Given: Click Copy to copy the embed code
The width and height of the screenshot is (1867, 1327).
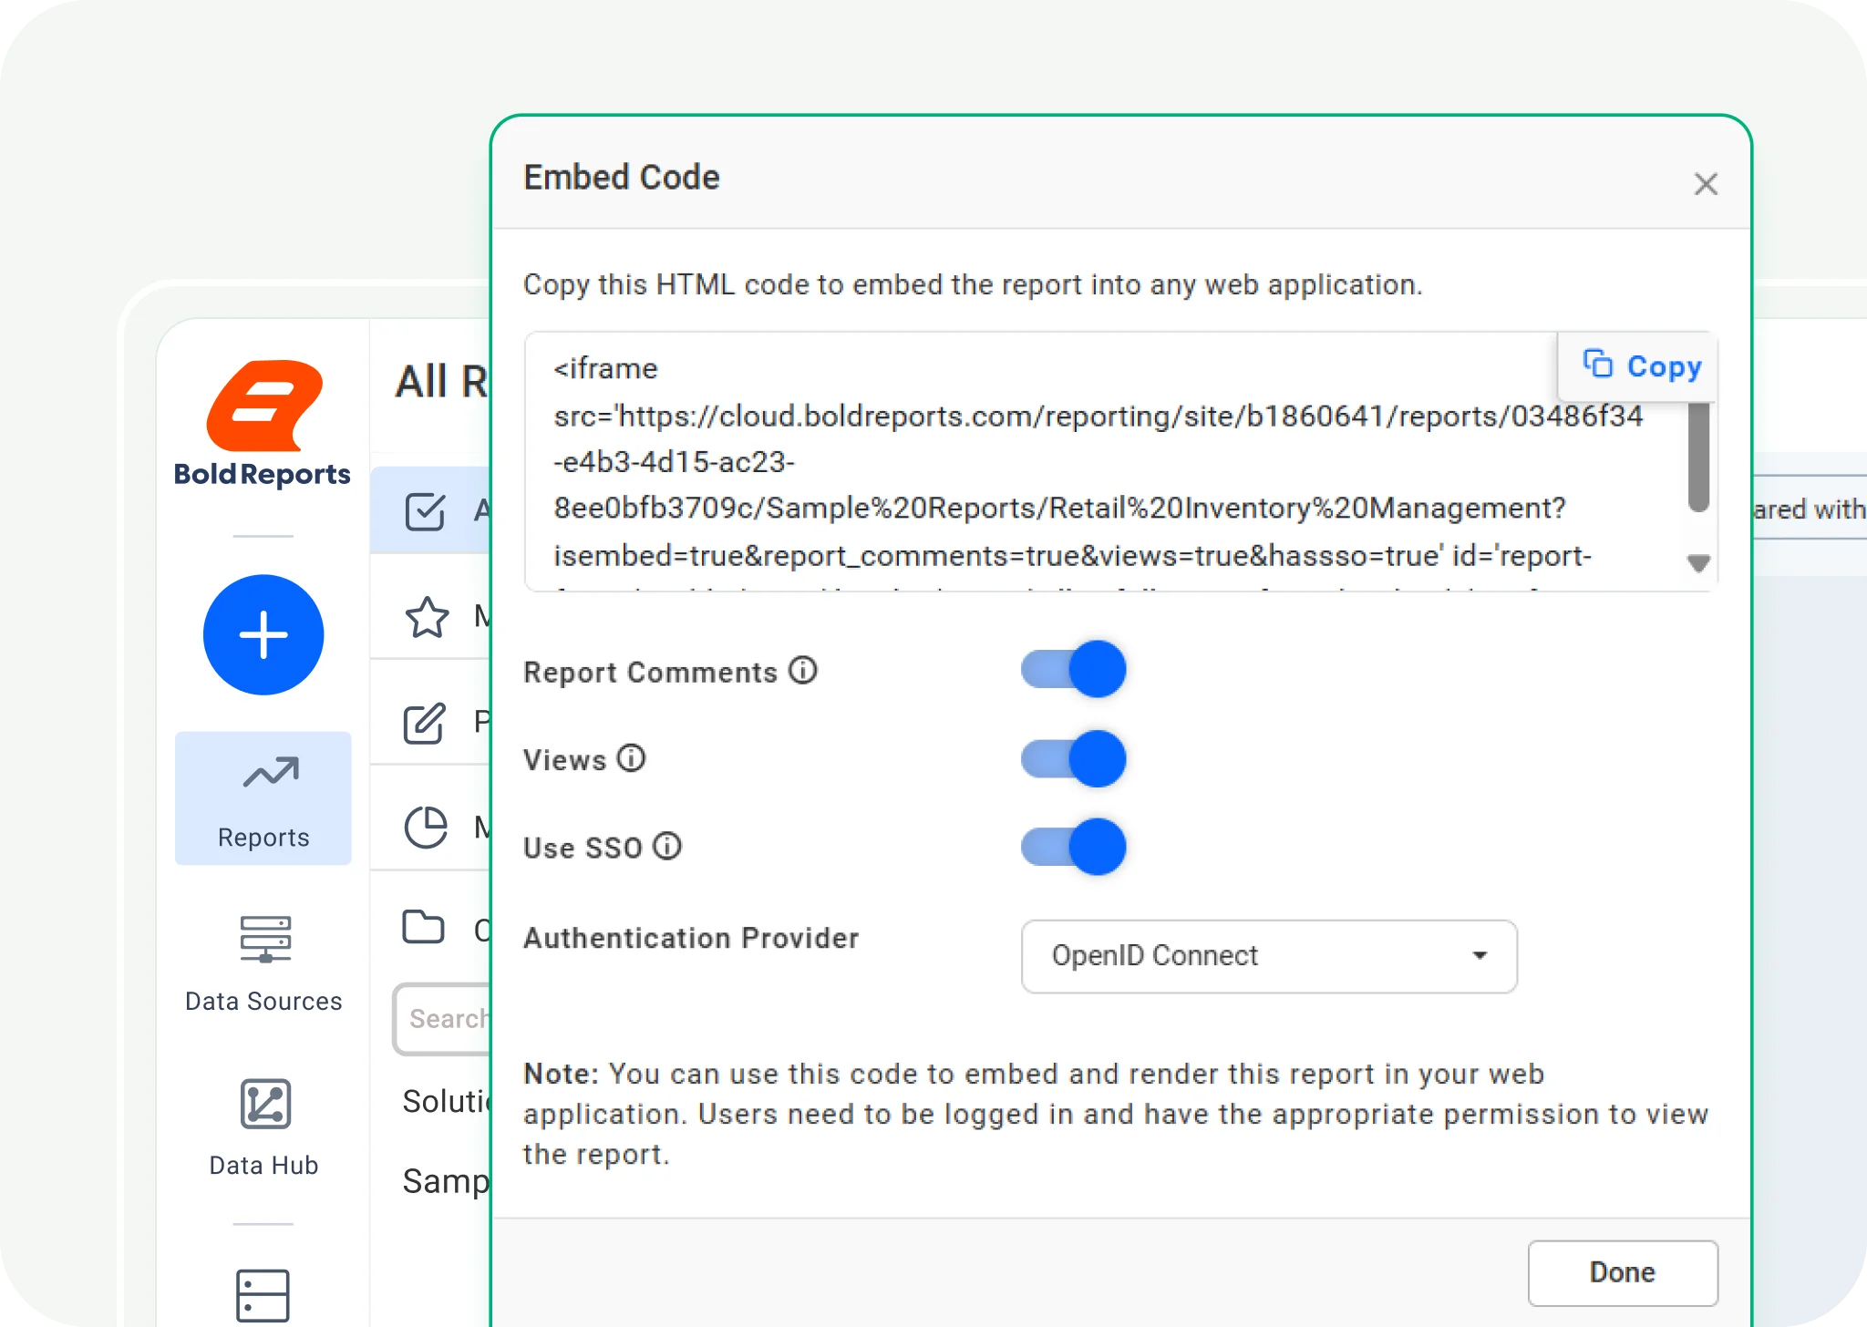Looking at the screenshot, I should click(1638, 365).
